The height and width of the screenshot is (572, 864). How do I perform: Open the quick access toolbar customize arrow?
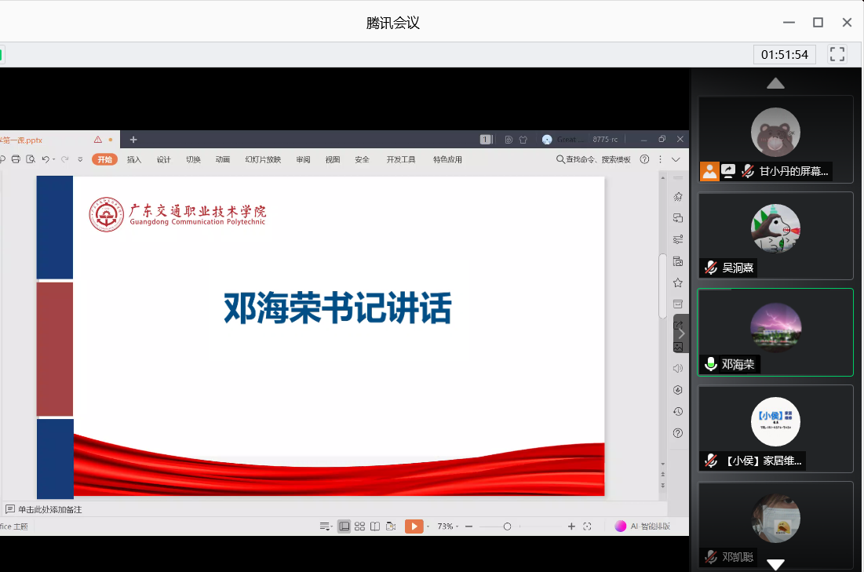(x=80, y=160)
